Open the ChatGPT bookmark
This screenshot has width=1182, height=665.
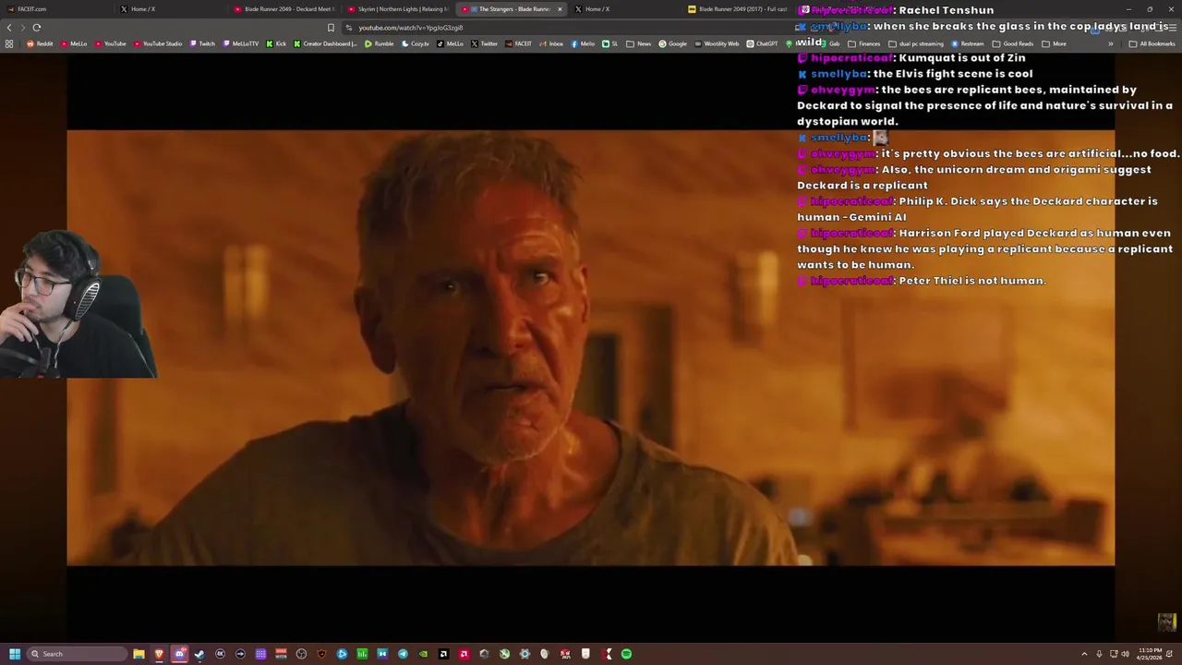763,43
